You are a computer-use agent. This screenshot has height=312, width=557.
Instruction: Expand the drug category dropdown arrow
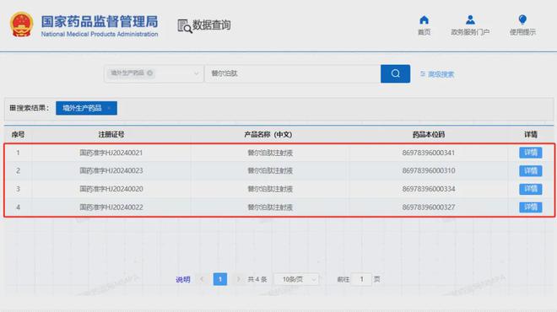click(196, 73)
